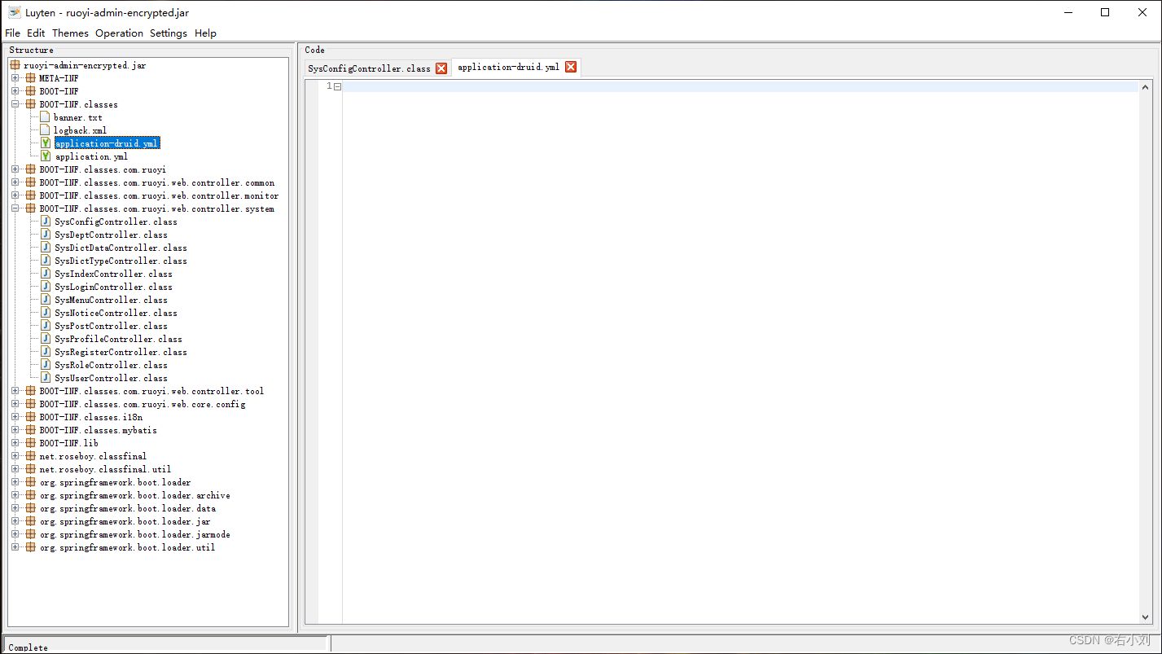Collapse the BOOT-INF.classes node
Image resolution: width=1162 pixels, height=654 pixels.
[15, 104]
